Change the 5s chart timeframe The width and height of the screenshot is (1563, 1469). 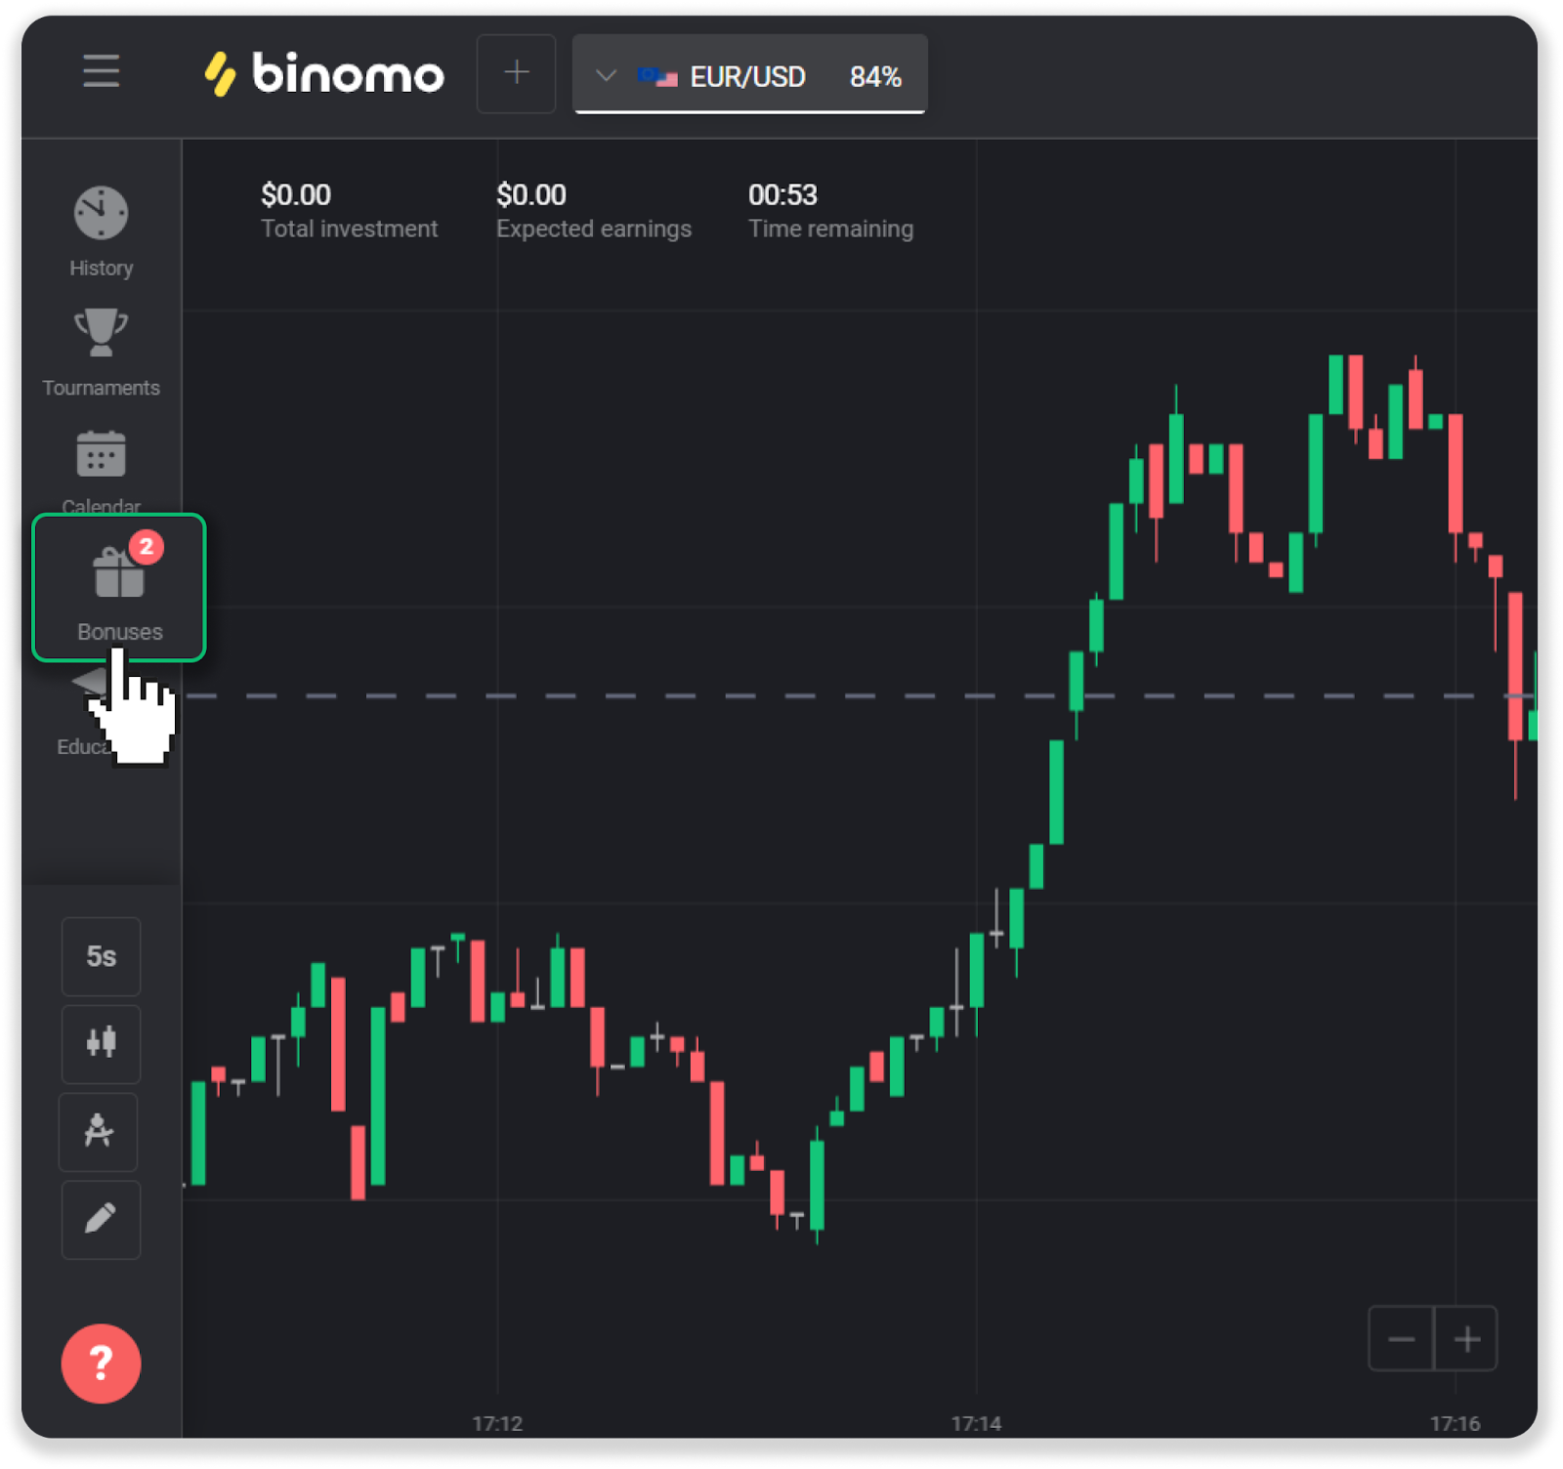pyautogui.click(x=101, y=956)
